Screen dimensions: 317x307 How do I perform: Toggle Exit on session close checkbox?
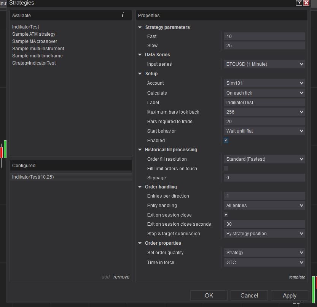pyautogui.click(x=226, y=215)
